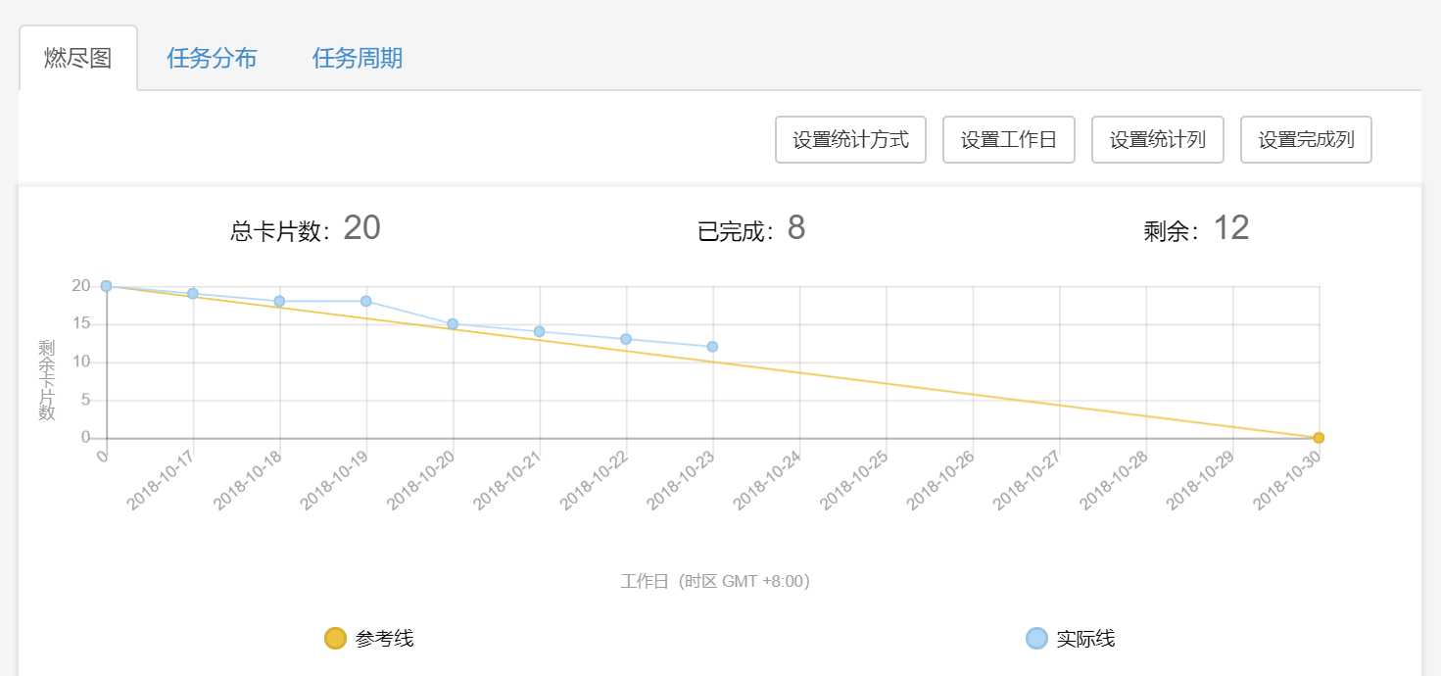The image size is (1441, 676).
Task: Switch to the 任务分布 tab
Action: [x=212, y=58]
